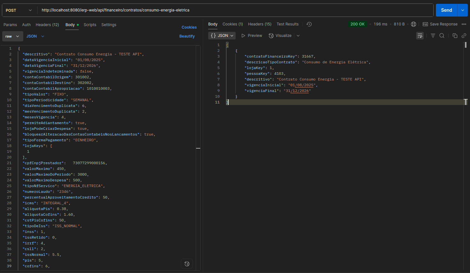Click the "tipoPeriodicidade" value SEMANAL
This screenshot has height=273, width=470.
[x=81, y=100]
